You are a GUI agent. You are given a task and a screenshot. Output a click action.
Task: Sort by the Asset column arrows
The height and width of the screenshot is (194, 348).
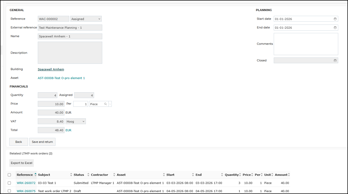[x=164, y=175]
